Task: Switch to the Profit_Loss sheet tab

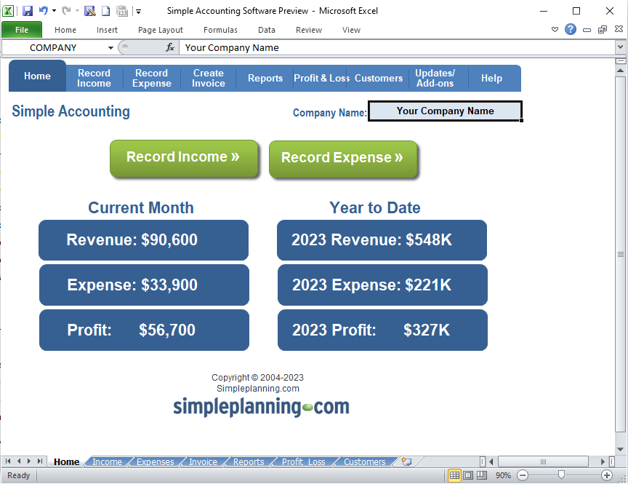Action: [x=304, y=461]
